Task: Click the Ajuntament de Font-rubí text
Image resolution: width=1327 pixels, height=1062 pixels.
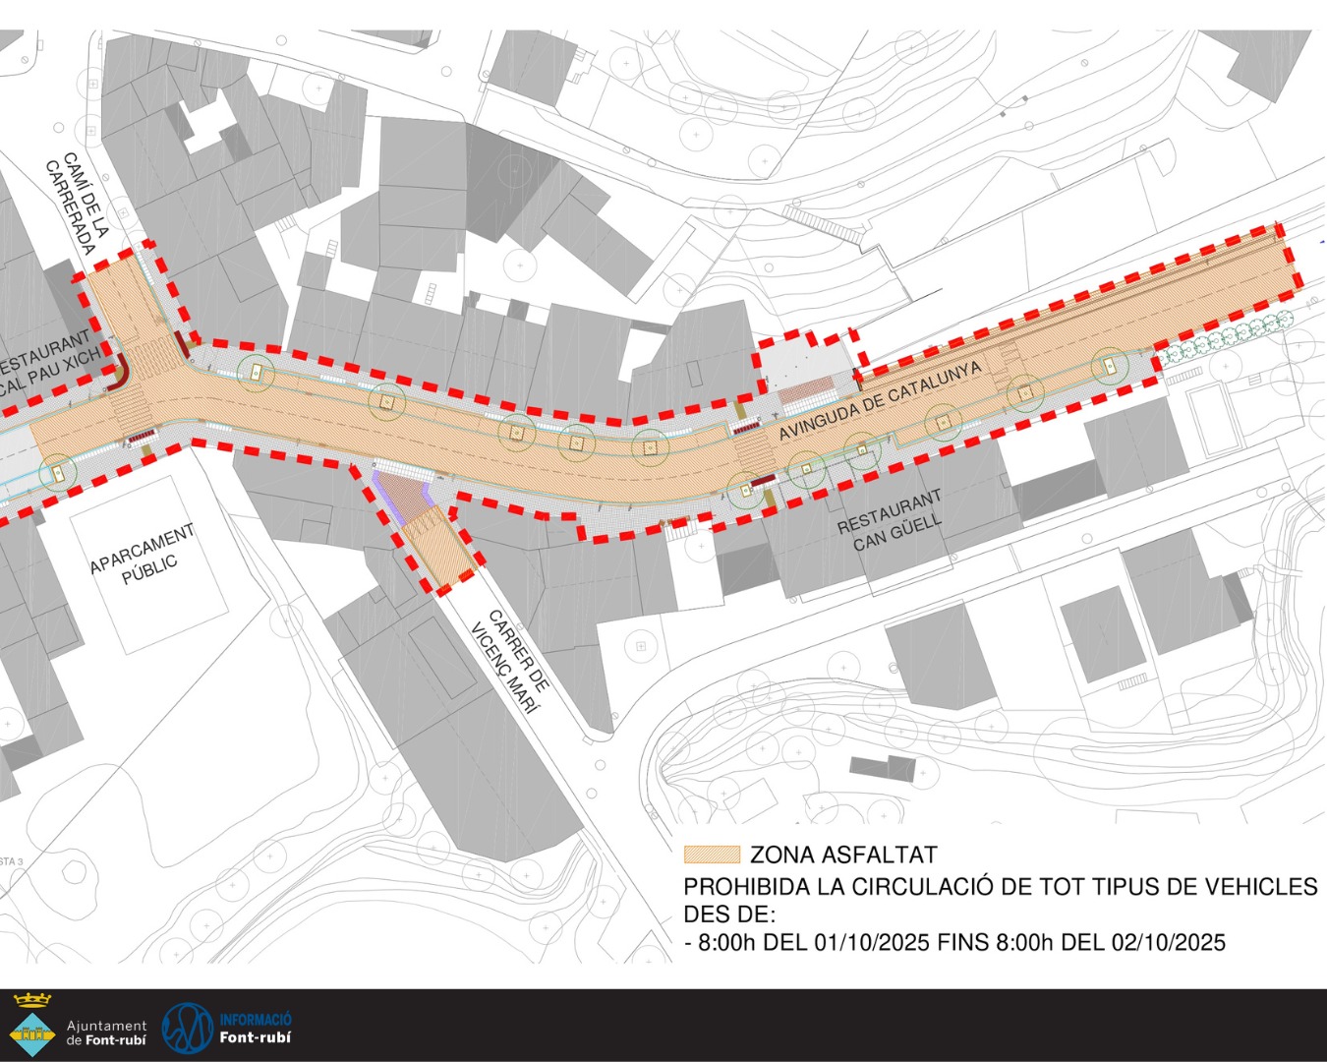Action: tap(106, 1032)
